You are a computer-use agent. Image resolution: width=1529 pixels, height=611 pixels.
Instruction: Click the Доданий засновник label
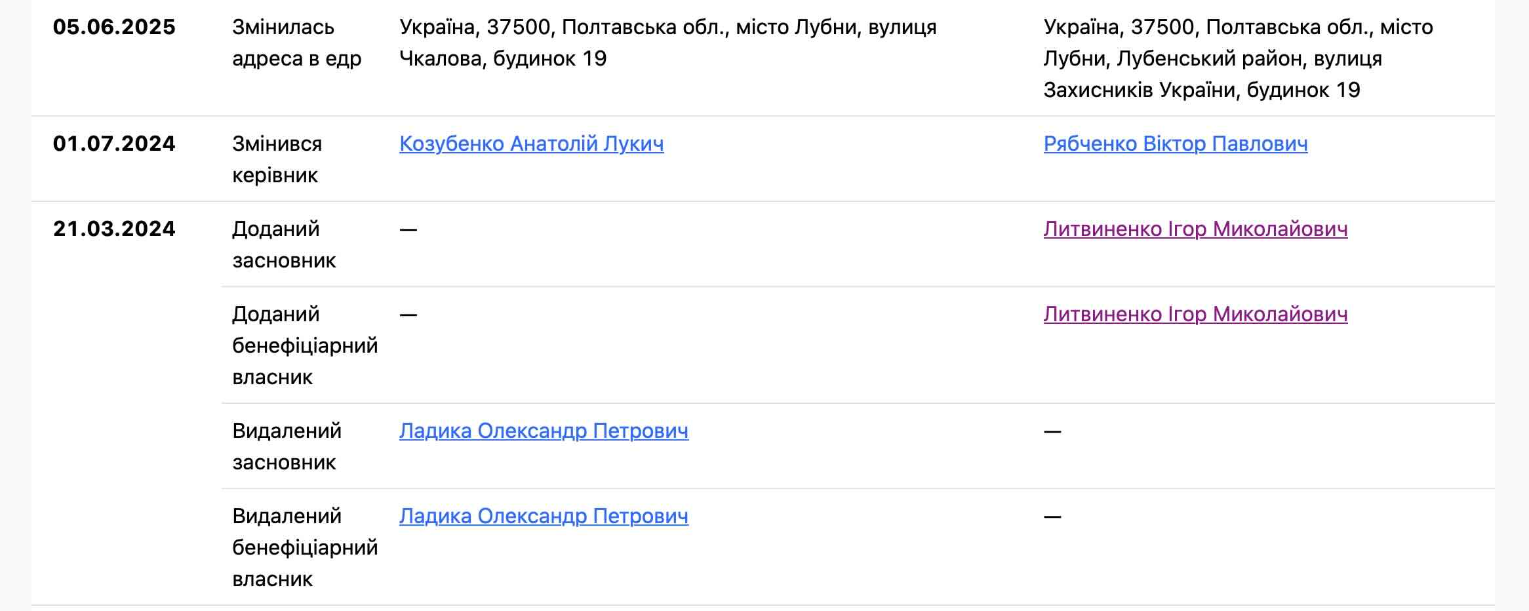[x=283, y=245]
